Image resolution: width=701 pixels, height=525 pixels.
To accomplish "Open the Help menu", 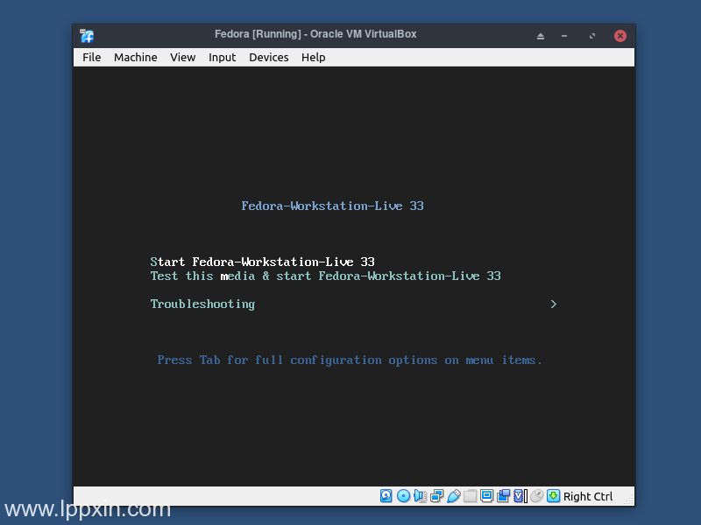I will pos(314,58).
